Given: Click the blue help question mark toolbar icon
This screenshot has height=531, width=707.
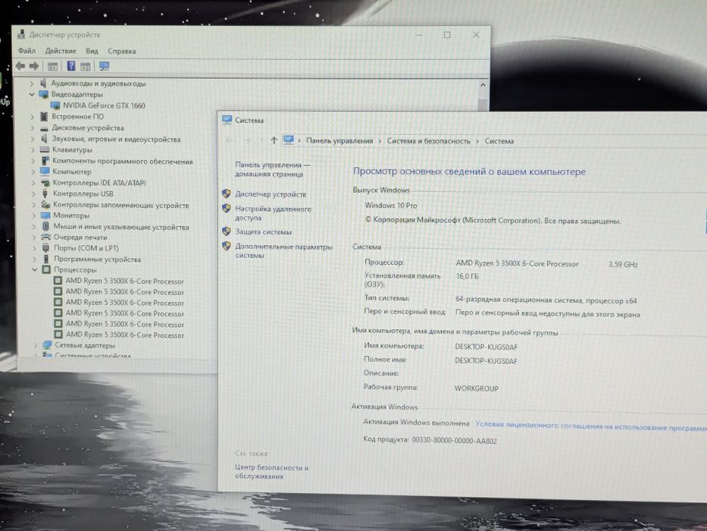Looking at the screenshot, I should [70, 66].
